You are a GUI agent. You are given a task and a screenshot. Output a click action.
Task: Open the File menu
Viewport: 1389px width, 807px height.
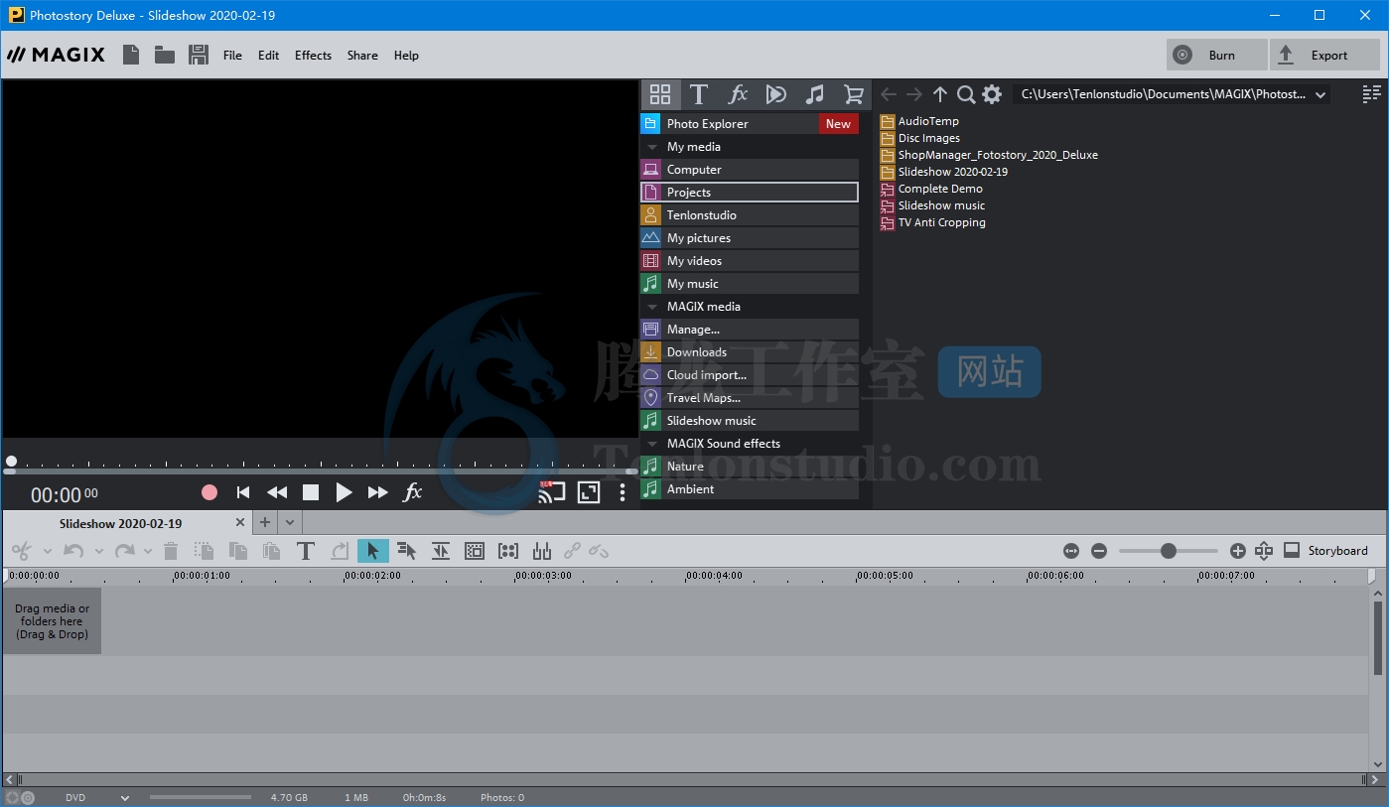click(x=232, y=56)
